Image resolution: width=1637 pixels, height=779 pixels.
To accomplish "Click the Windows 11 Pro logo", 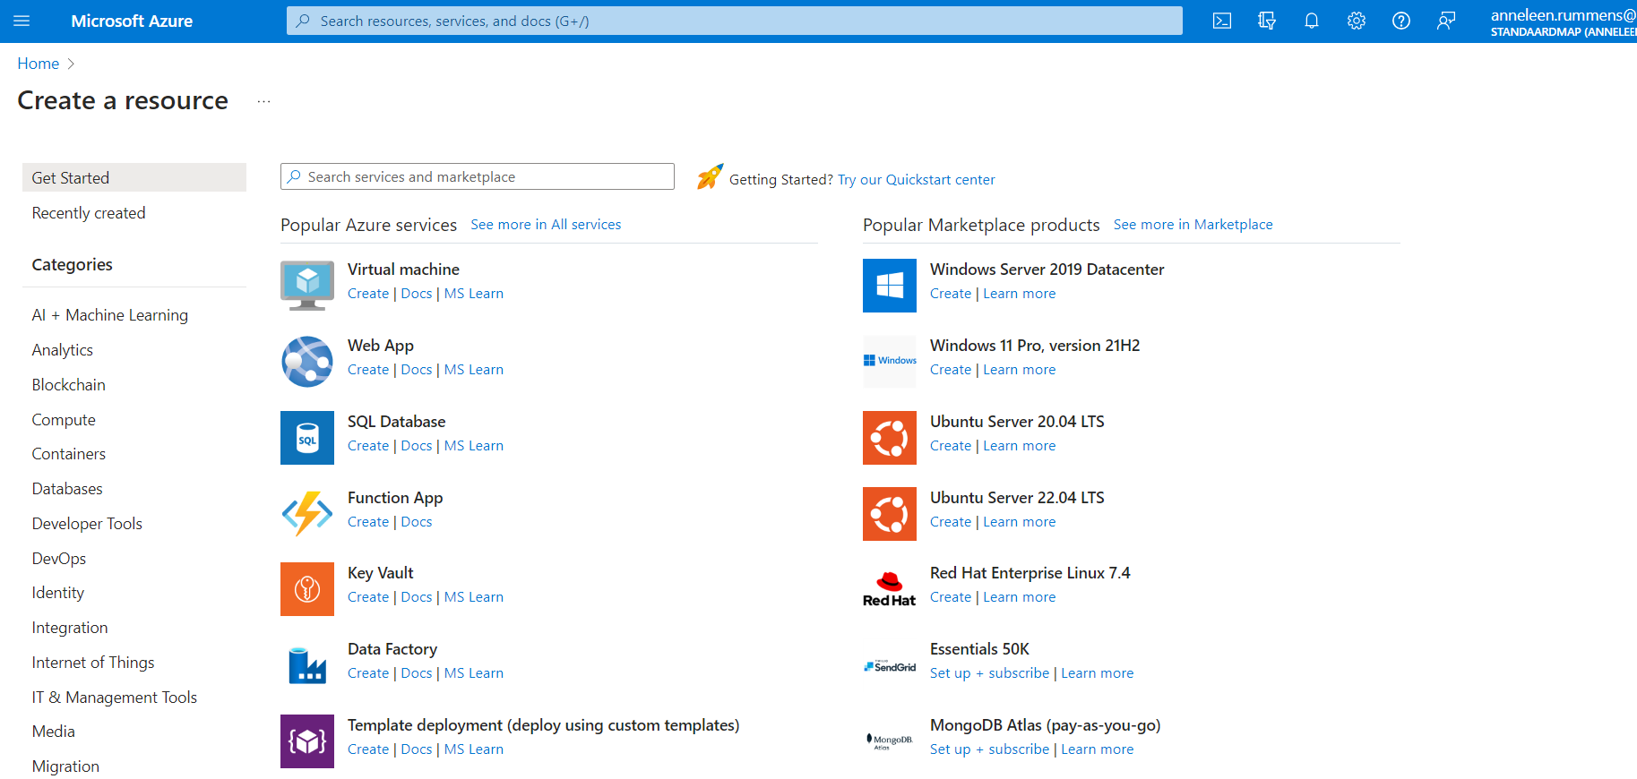I will point(890,361).
